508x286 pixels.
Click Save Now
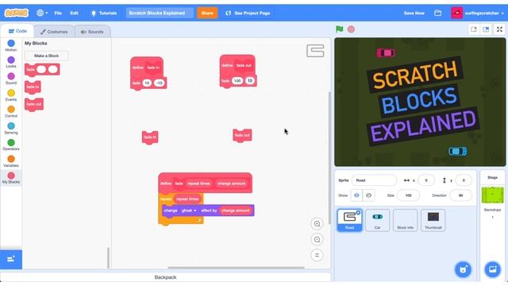point(414,13)
